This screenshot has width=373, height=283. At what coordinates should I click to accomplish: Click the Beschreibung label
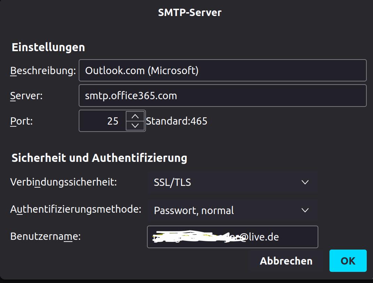tap(43, 71)
